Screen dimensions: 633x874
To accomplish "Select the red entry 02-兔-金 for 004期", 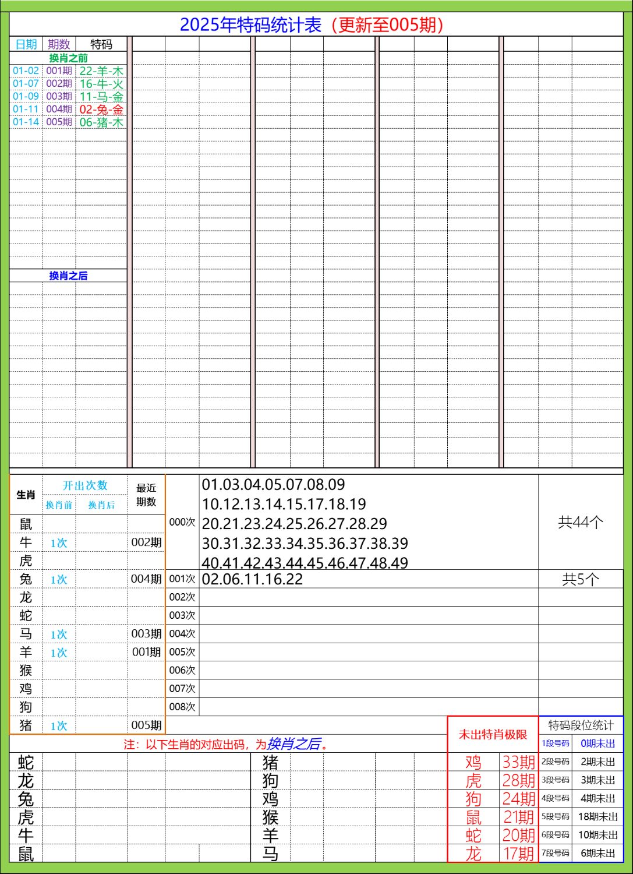I will 100,108.
